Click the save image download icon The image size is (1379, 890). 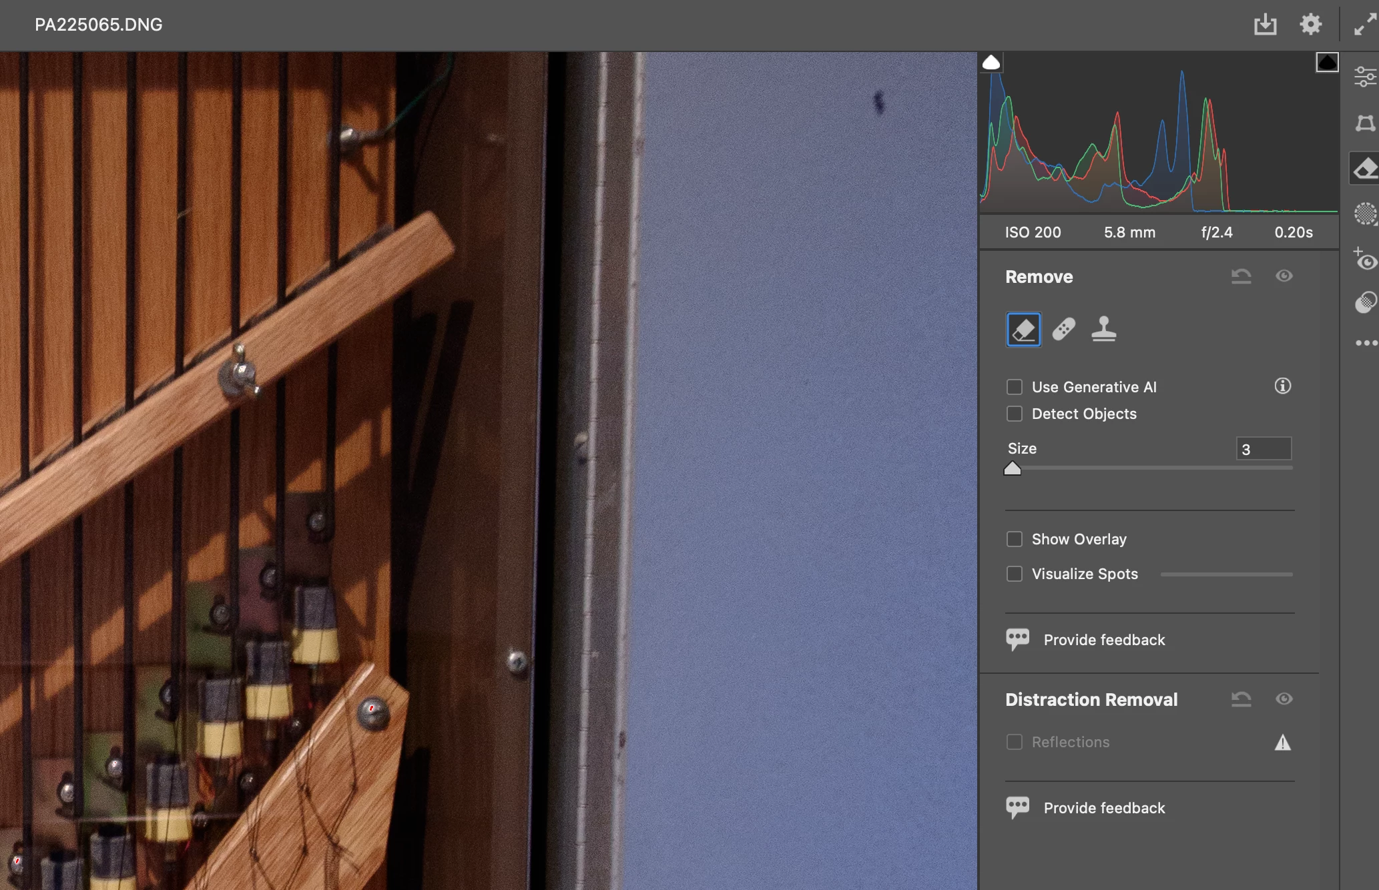[1265, 25]
